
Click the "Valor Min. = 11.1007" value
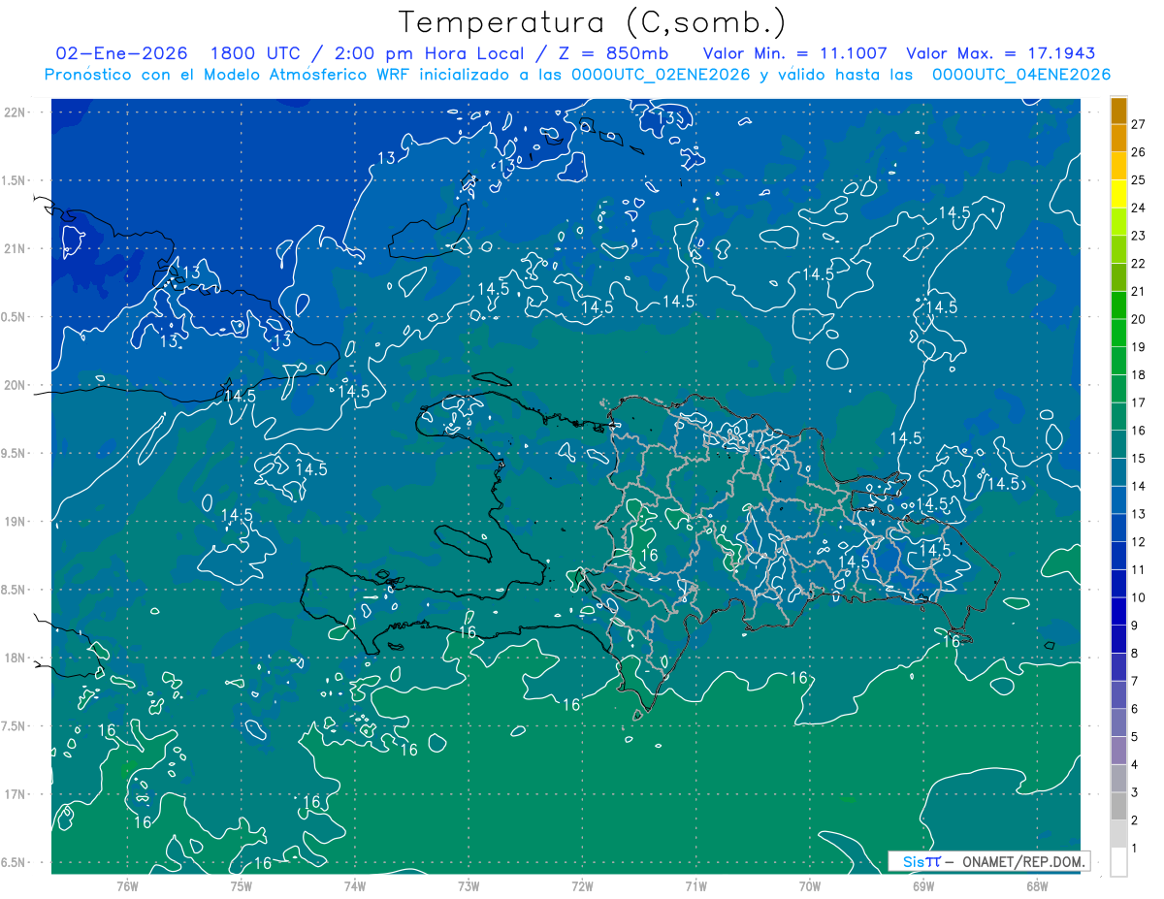click(794, 53)
